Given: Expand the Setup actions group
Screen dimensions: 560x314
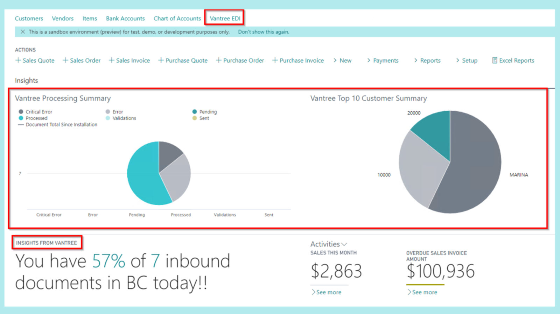Looking at the screenshot, I should coord(467,61).
